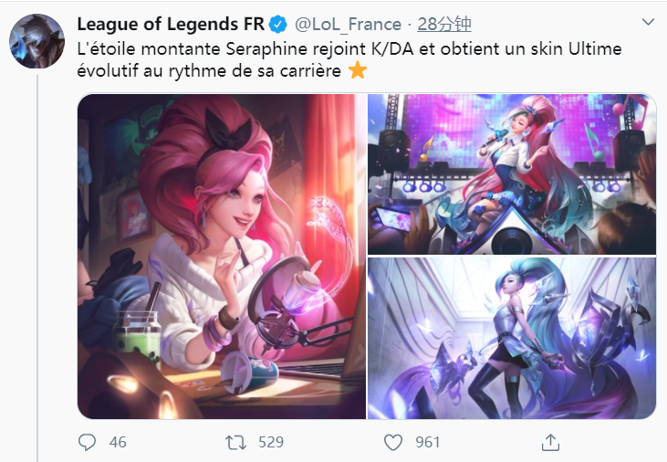Open the 28分钟 timestamp link
This screenshot has width=667, height=462.
444,25
